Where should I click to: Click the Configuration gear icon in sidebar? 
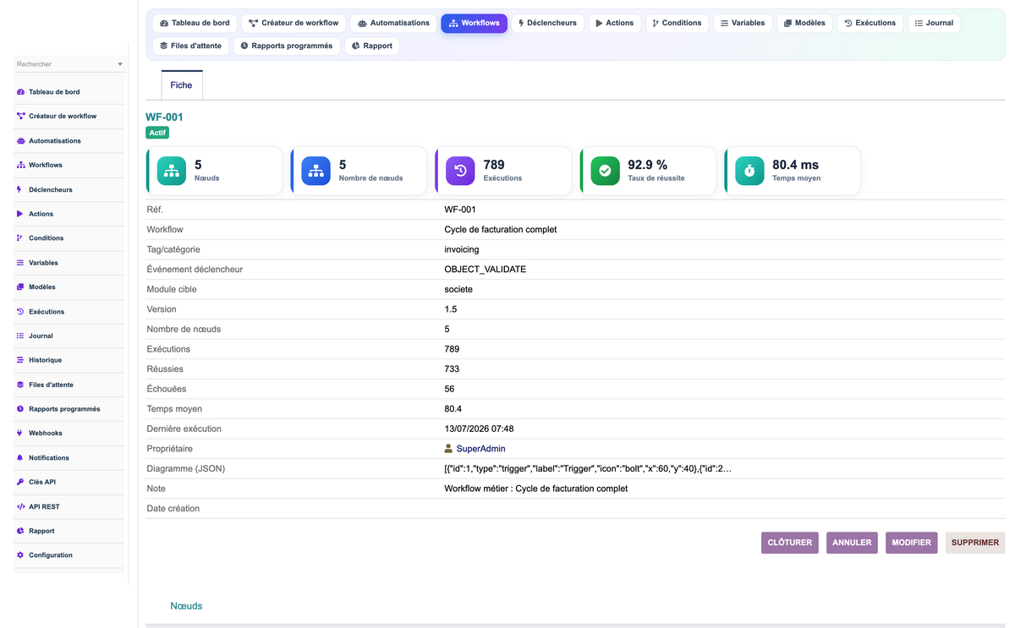pos(20,555)
